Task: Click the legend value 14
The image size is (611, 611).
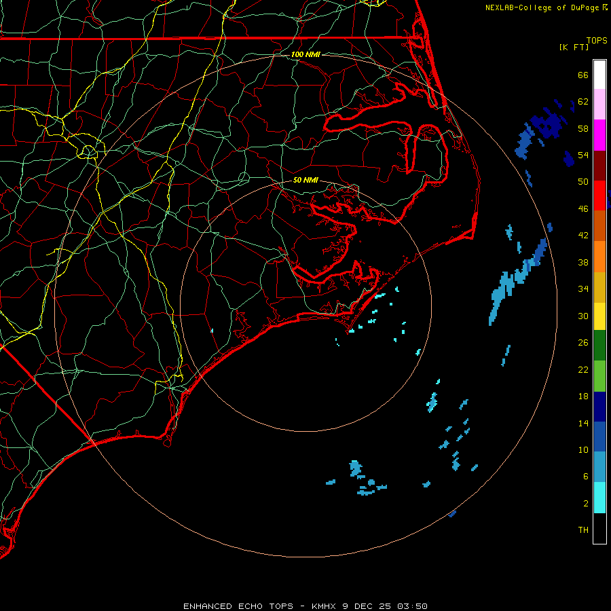Action: click(x=583, y=423)
